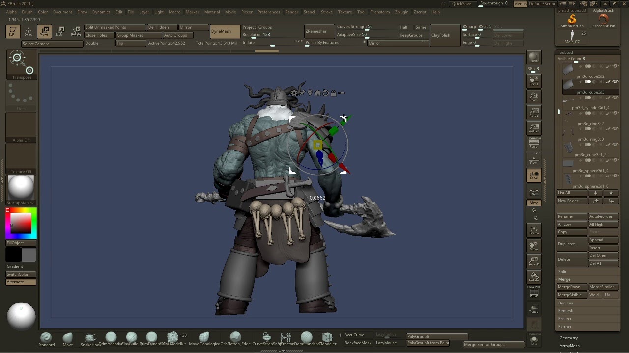Select the ZModeler brush
Screen dimensions: 629x353
tap(327, 339)
